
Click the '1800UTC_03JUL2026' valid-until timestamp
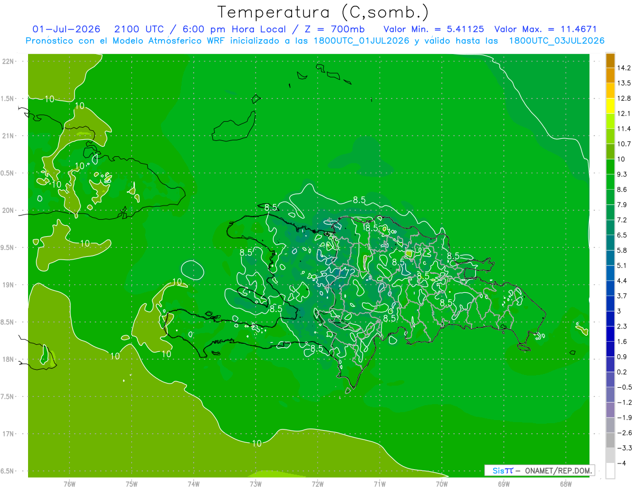point(556,40)
